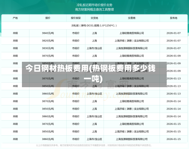This screenshot has width=189, height=149.
Task: Click 市场价 in the 2026-01-15 3860元/吨 row
Action: coord(76,139)
